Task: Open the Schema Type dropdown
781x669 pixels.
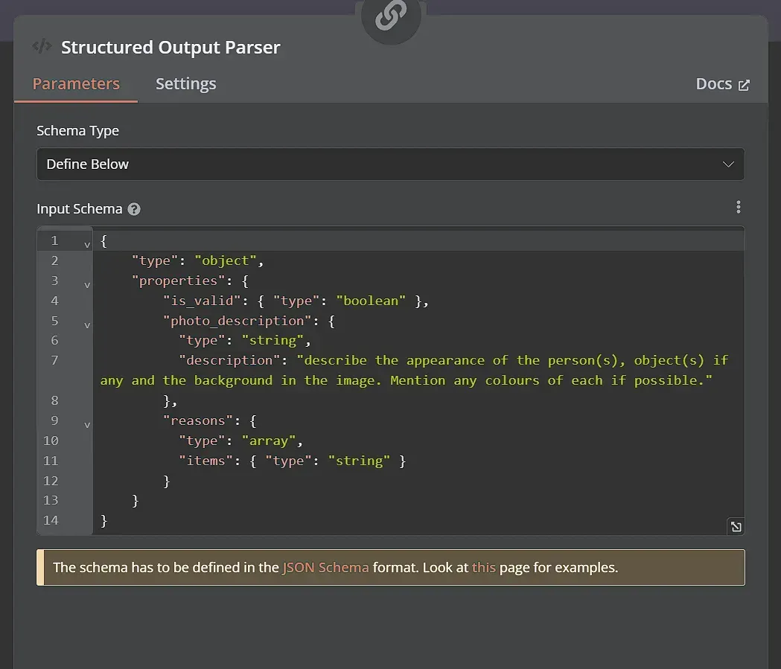Action: click(390, 164)
